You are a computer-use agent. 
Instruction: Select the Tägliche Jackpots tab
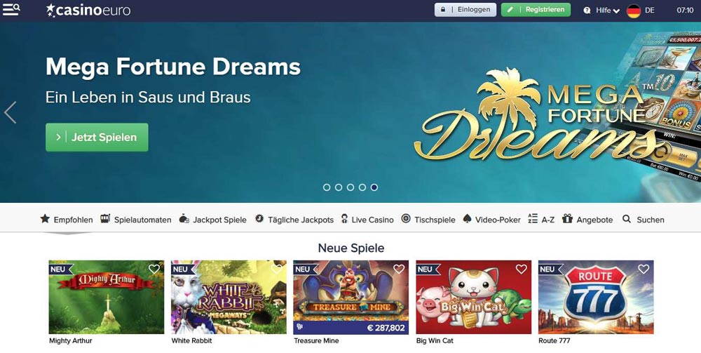click(294, 219)
